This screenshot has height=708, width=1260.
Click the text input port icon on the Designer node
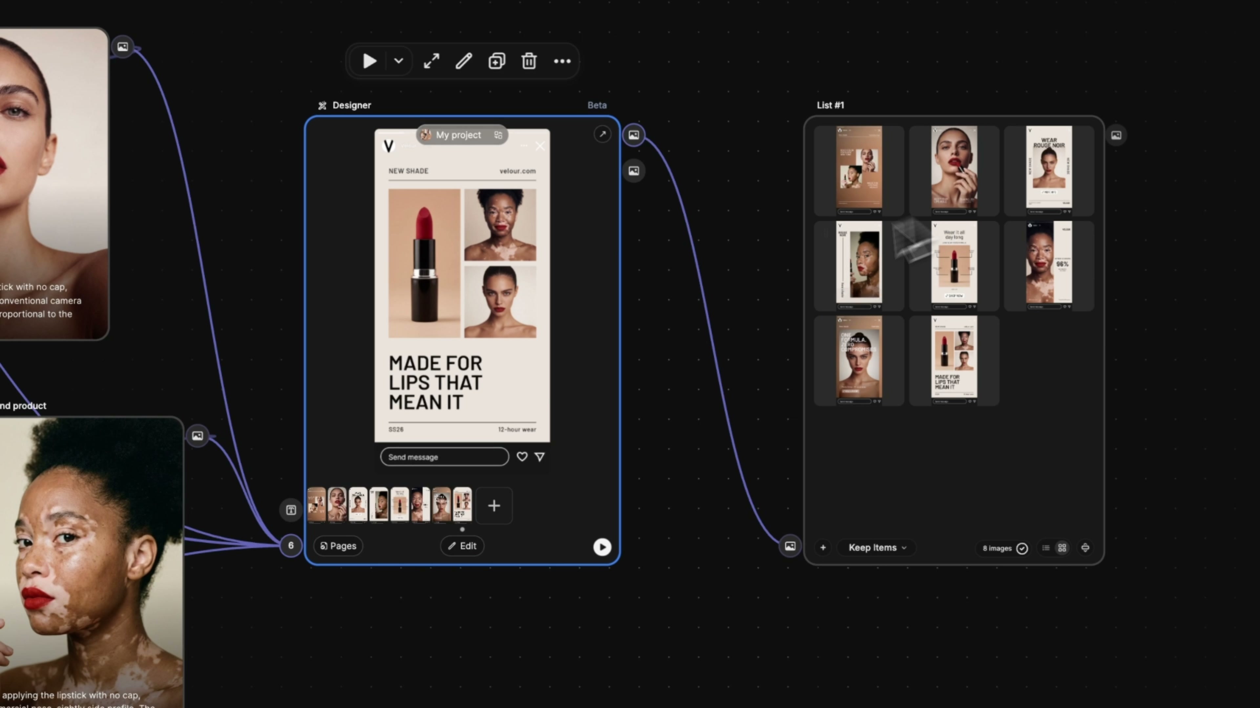pyautogui.click(x=291, y=510)
